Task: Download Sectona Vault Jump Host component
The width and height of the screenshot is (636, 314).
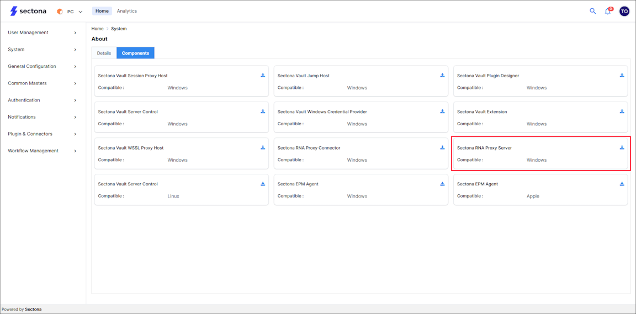Action: [x=443, y=75]
